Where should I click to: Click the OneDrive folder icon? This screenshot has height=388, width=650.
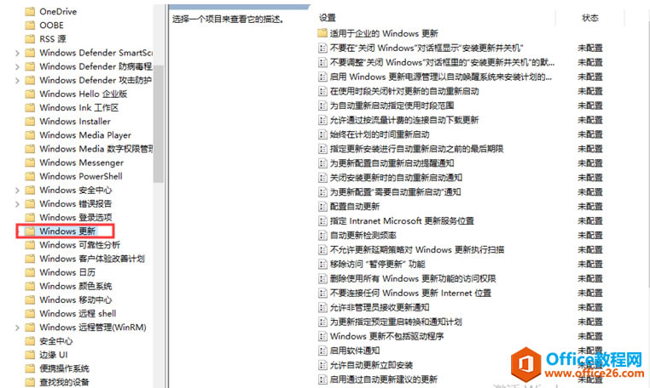[x=30, y=12]
